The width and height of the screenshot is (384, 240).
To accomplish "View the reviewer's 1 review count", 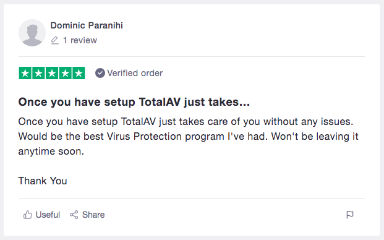I will (x=80, y=40).
